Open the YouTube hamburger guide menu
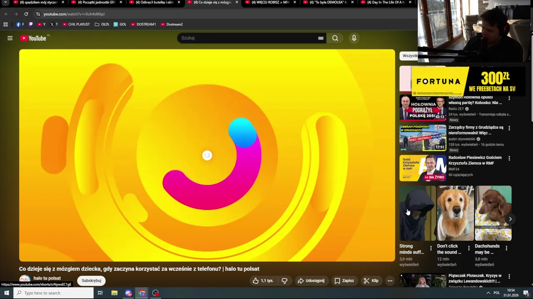Screen dimensions: 533x299 point(10,38)
